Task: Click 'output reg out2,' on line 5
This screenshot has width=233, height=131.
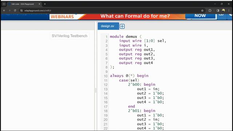Action: click(x=137, y=54)
